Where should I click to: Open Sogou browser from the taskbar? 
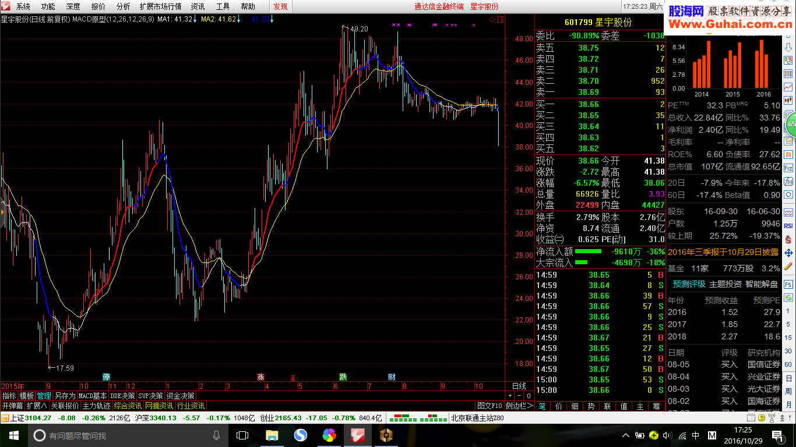click(300, 435)
